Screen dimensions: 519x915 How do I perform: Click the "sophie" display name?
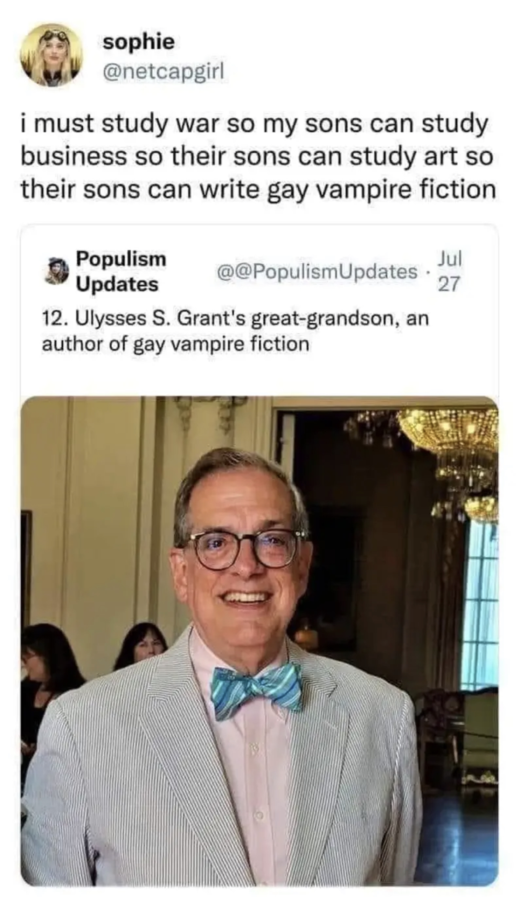coord(138,42)
